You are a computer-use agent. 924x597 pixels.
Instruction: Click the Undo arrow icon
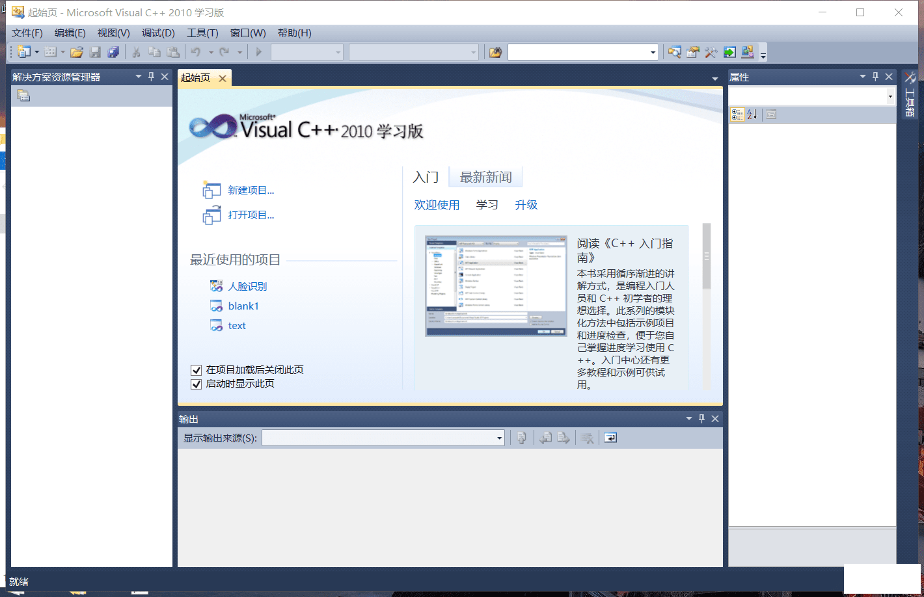196,52
